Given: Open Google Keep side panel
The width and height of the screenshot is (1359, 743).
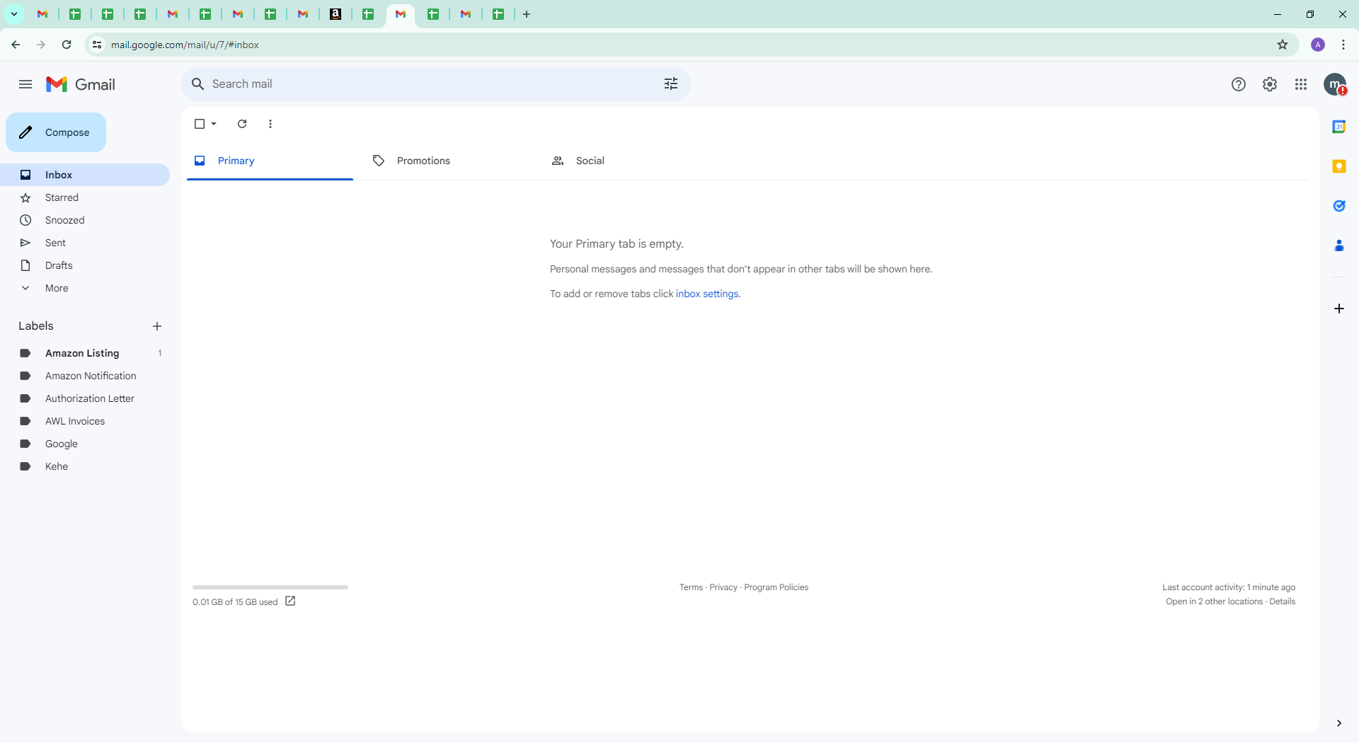Looking at the screenshot, I should pos(1338,166).
